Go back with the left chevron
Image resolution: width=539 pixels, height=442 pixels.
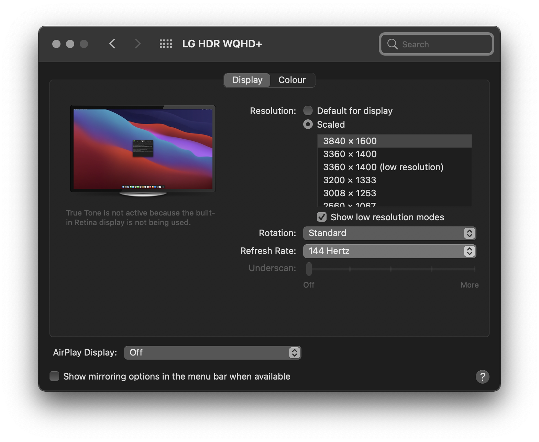pyautogui.click(x=112, y=44)
